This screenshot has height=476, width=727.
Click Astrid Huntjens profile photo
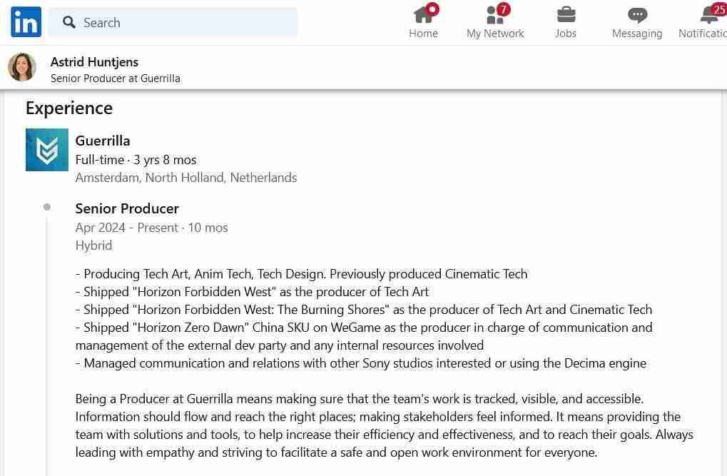[x=22, y=67]
